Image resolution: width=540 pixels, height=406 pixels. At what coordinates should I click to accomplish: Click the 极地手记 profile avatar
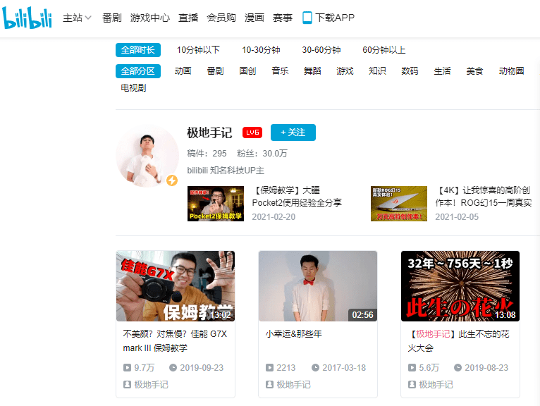tap(147, 156)
